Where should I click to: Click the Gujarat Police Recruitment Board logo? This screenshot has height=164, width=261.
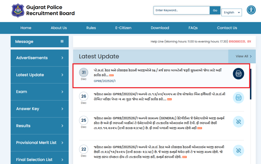(17, 11)
